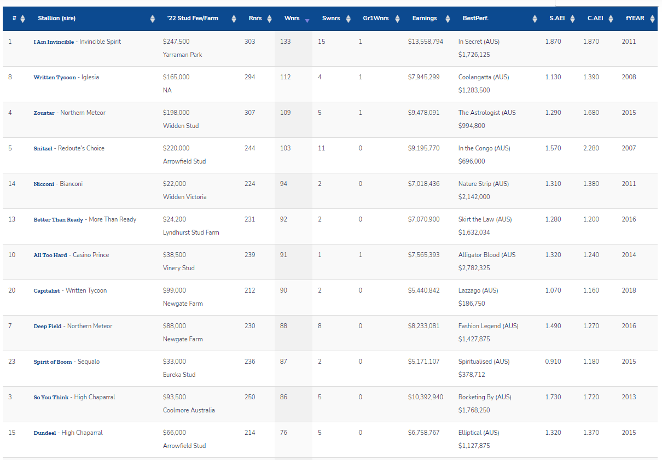Open the I Am Invincible stallion link
Image resolution: width=662 pixels, height=460 pixels.
(54, 42)
